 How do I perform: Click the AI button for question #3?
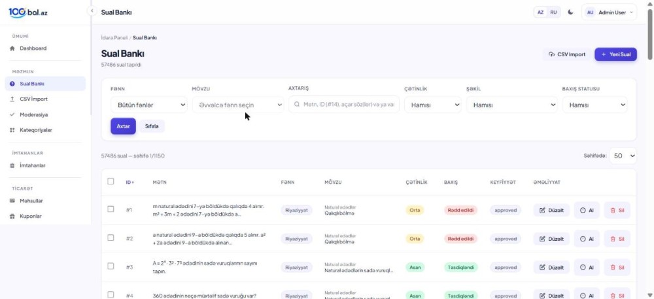click(x=587, y=268)
